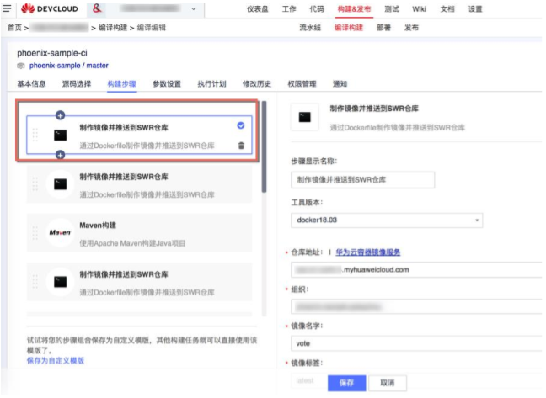Select the second 制作镜像并推送到SWR仓库 step
Viewport: 546px width, 398px height.
click(139, 184)
